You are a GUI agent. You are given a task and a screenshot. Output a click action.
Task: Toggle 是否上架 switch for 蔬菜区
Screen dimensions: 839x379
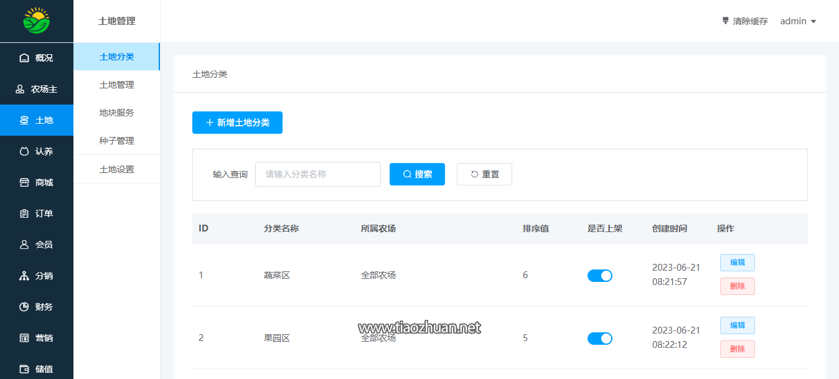coord(599,276)
